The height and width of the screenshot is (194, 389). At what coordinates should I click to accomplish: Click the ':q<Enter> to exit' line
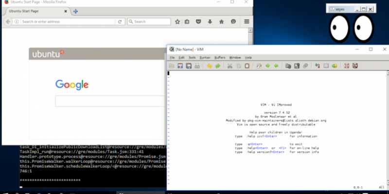268,144
